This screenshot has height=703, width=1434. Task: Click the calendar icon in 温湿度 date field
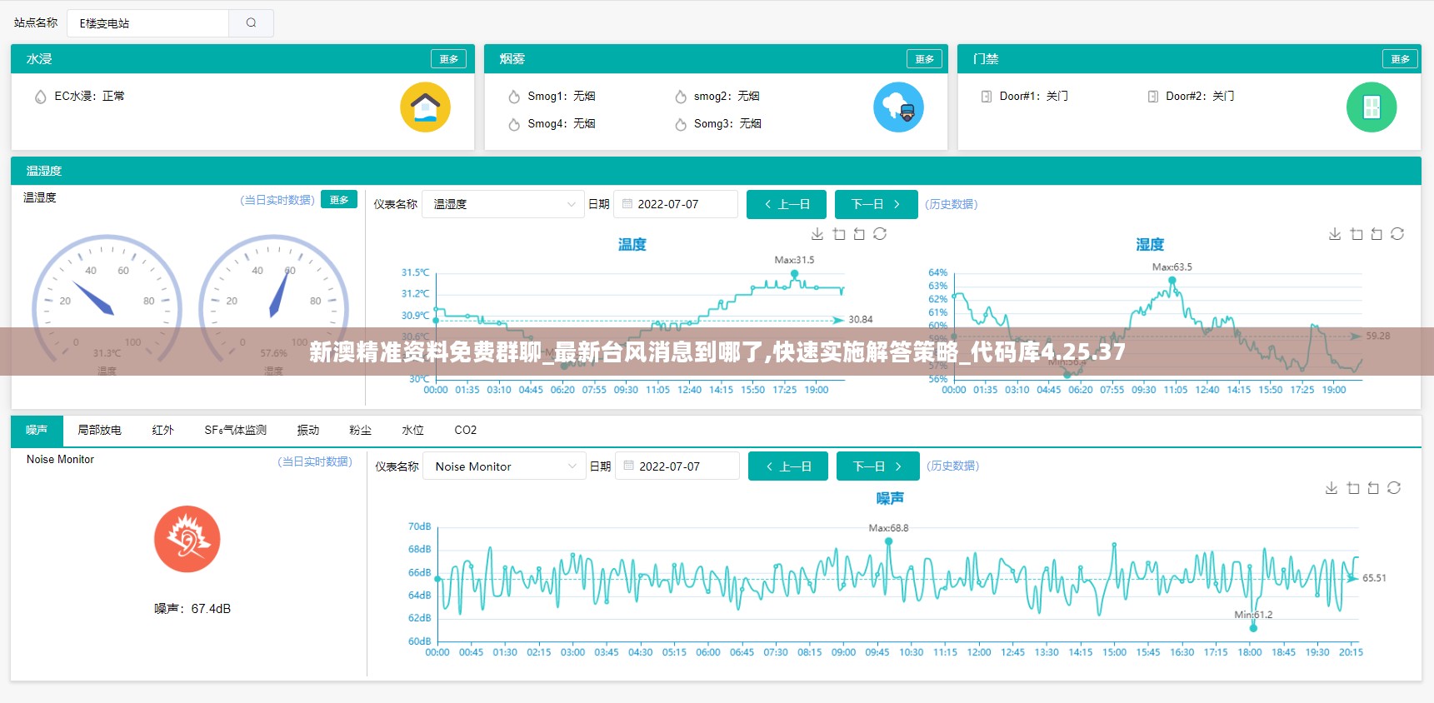click(x=627, y=204)
